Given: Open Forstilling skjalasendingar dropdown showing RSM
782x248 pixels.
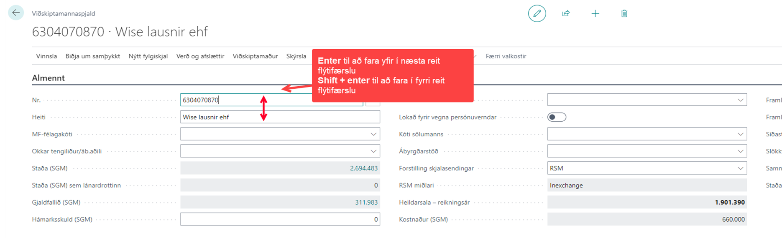Looking at the screenshot, I should (x=740, y=168).
